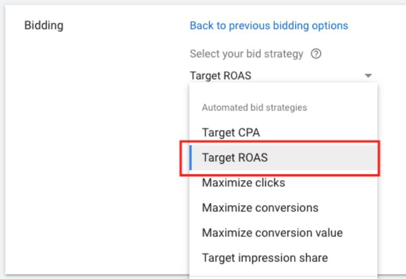
Task: Select Target CPA bid strategy
Action: click(230, 132)
